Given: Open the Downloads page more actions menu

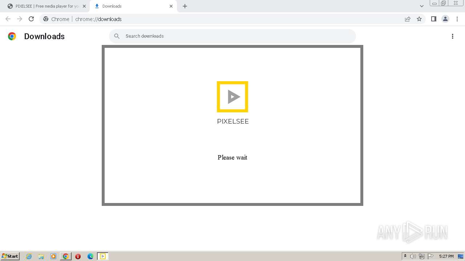Looking at the screenshot, I should pos(453,36).
